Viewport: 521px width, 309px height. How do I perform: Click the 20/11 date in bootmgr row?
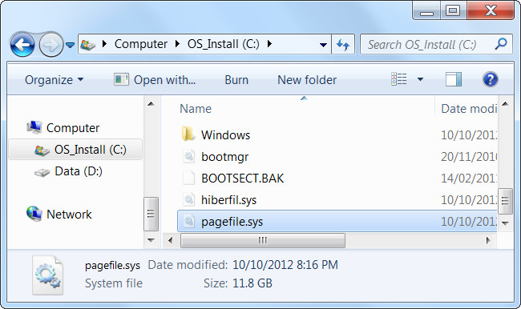click(469, 157)
